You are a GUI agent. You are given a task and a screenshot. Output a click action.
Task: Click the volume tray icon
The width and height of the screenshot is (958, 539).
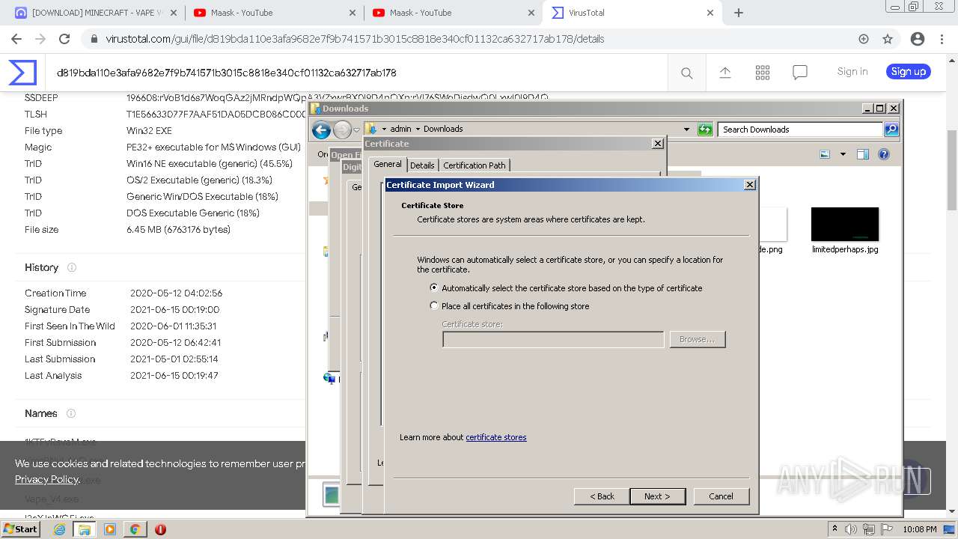tap(851, 529)
